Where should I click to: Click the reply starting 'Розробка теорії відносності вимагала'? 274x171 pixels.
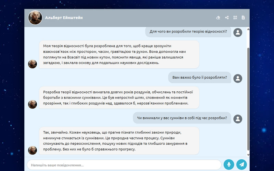pos(119,97)
